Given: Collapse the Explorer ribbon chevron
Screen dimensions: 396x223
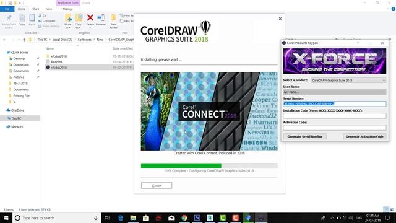Looking at the screenshot, I should click(x=388, y=9).
